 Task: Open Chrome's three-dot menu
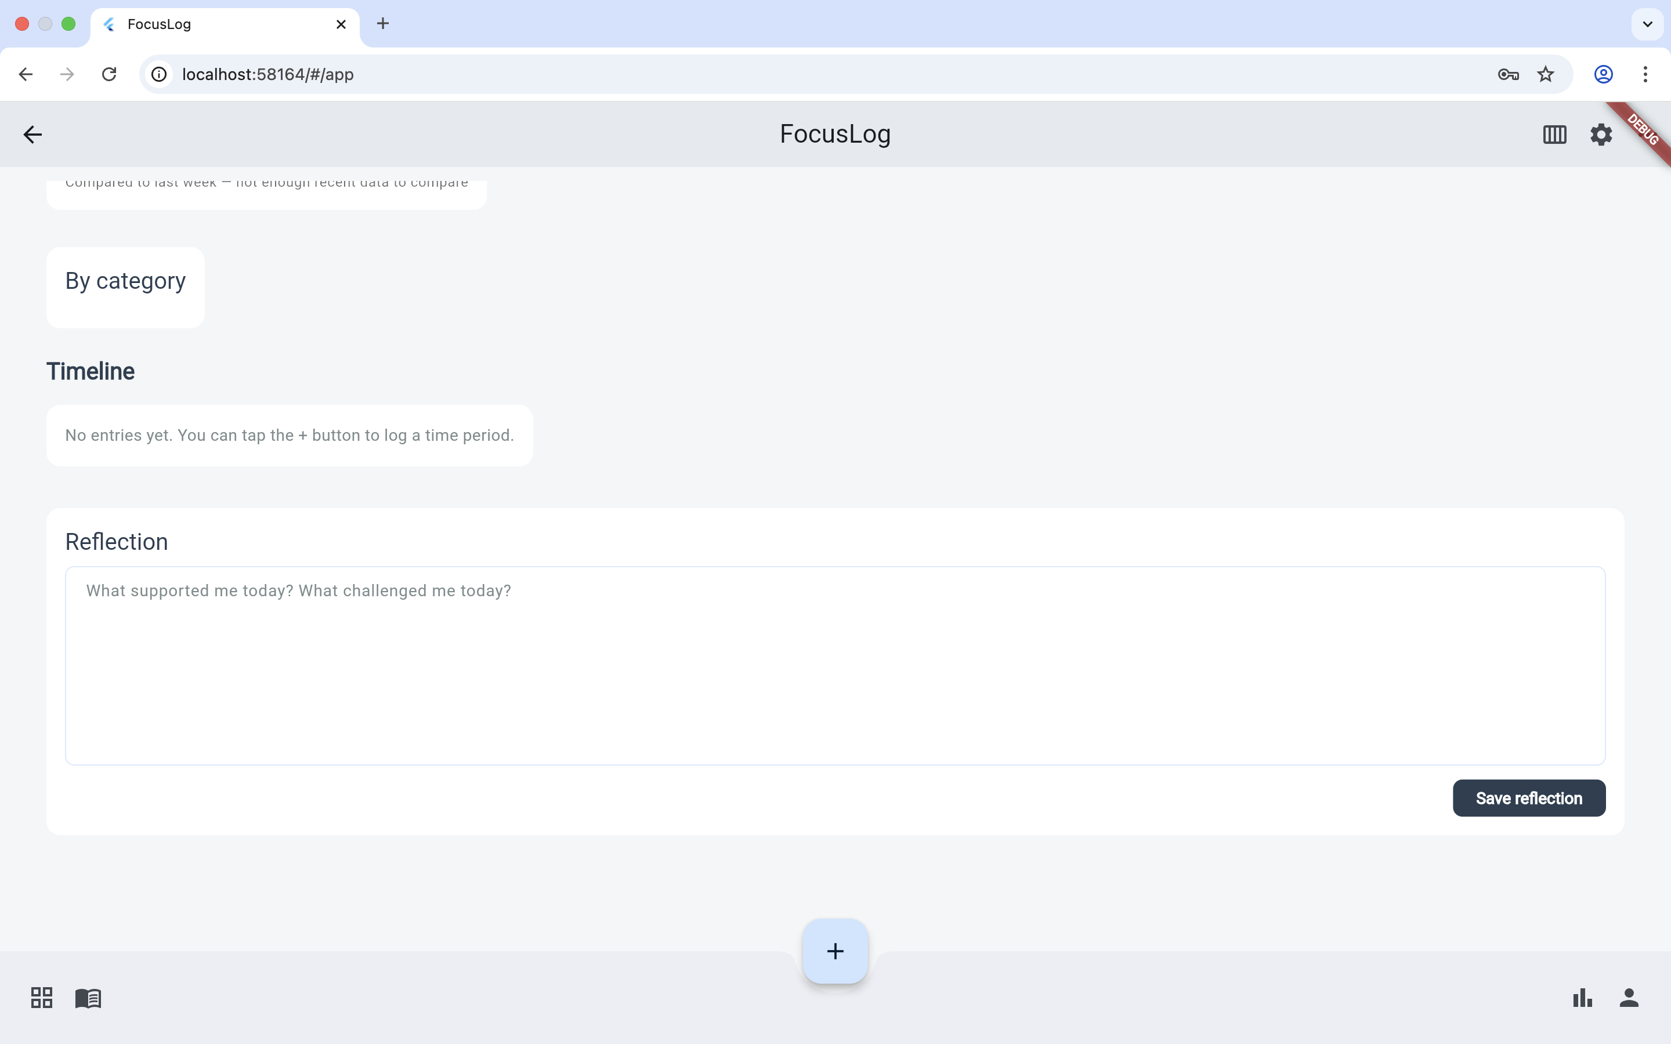pyautogui.click(x=1645, y=74)
